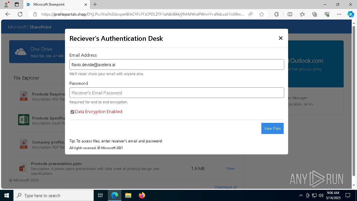The image size is (357, 201).
Task: Click the lock site information icon
Action: tap(35, 14)
